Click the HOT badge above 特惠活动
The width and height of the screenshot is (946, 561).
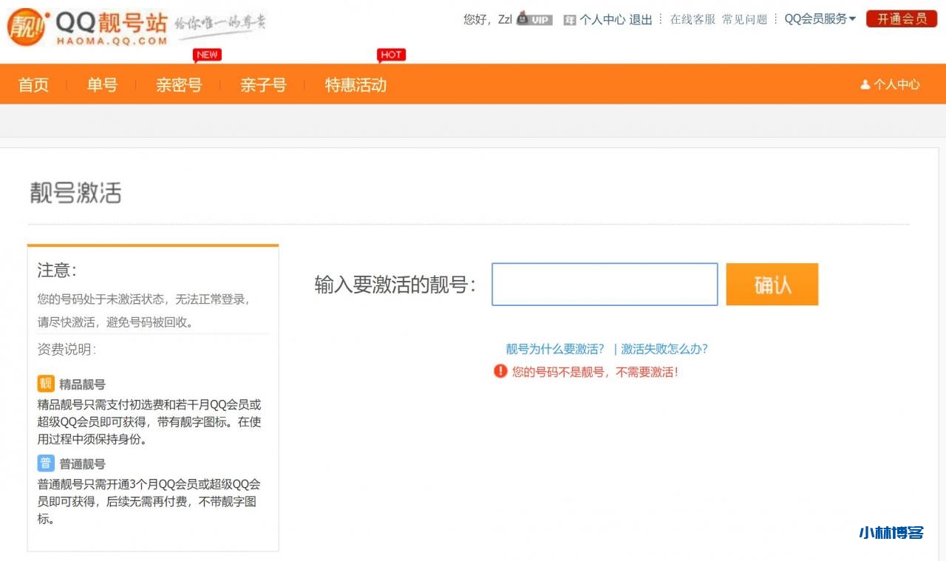(391, 55)
